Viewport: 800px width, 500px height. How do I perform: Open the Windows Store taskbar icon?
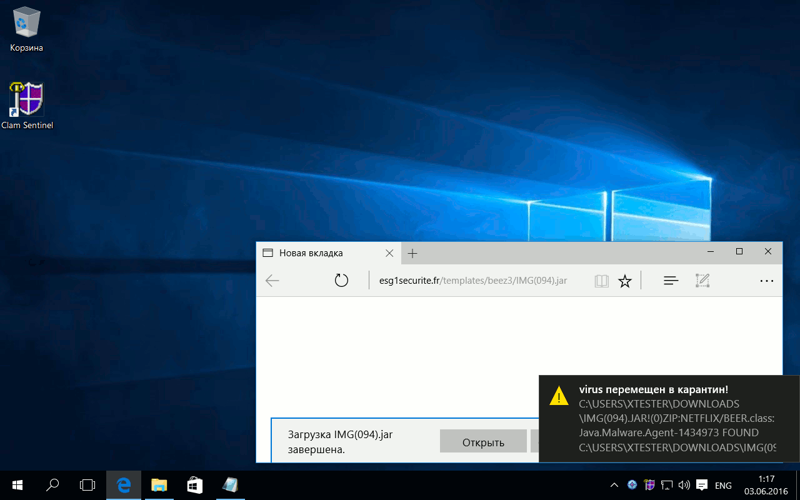[x=194, y=485]
